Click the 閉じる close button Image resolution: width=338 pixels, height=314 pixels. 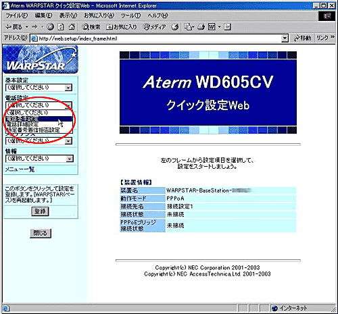pos(41,233)
